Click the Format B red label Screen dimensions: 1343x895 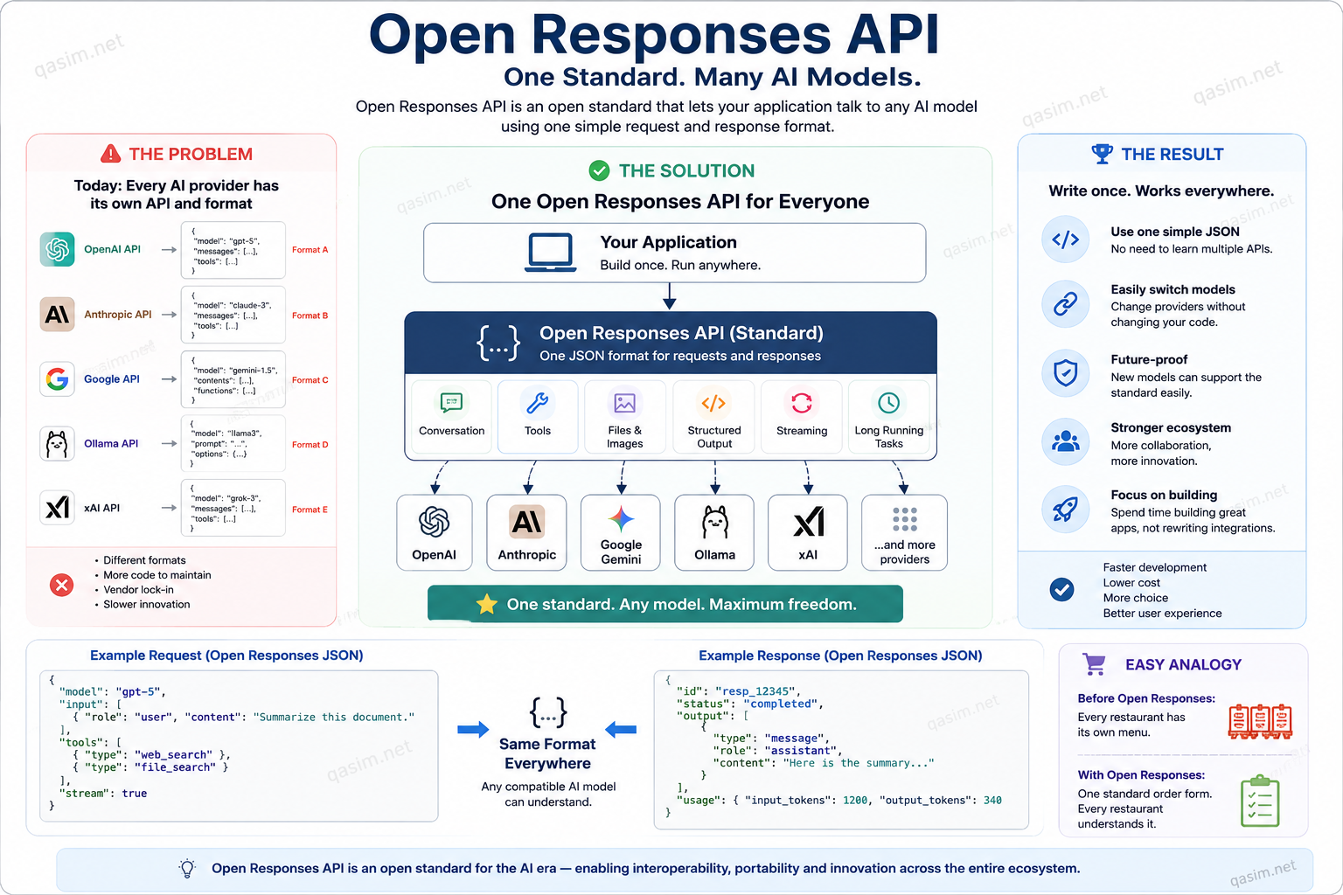tap(310, 316)
